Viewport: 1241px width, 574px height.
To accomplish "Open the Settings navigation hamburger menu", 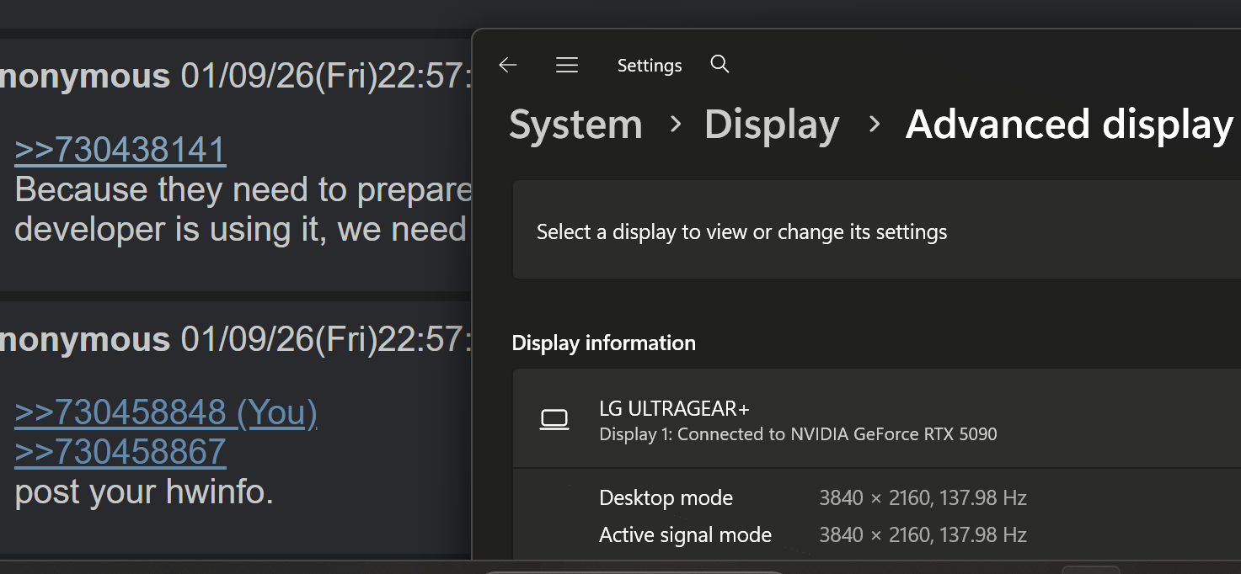I will (567, 65).
